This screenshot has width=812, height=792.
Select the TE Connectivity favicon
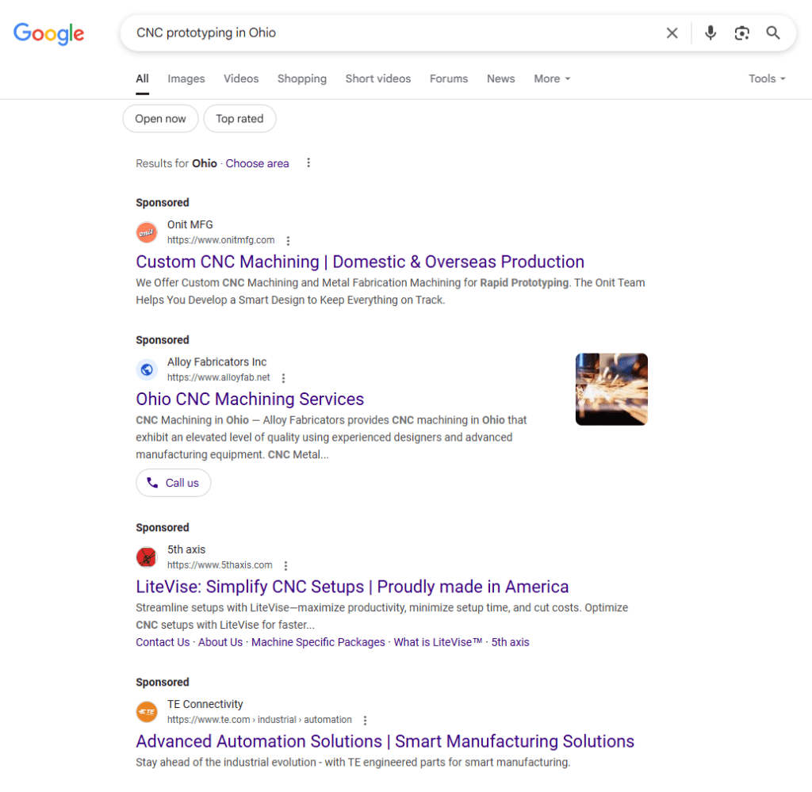tap(147, 712)
